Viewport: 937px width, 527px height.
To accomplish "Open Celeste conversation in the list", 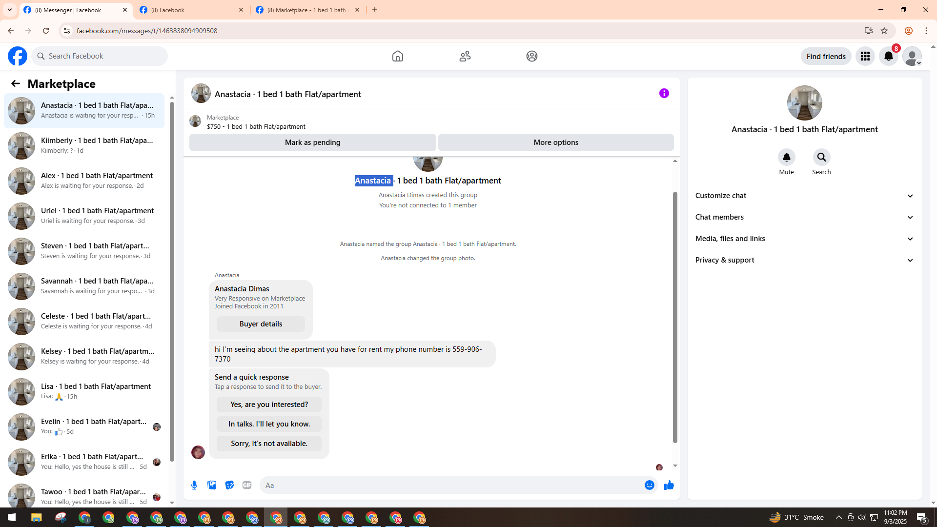I will tap(84, 321).
